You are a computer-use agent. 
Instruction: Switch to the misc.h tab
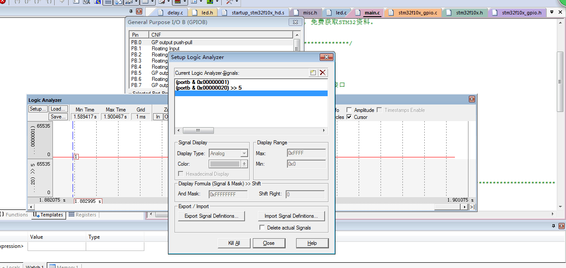(x=305, y=13)
